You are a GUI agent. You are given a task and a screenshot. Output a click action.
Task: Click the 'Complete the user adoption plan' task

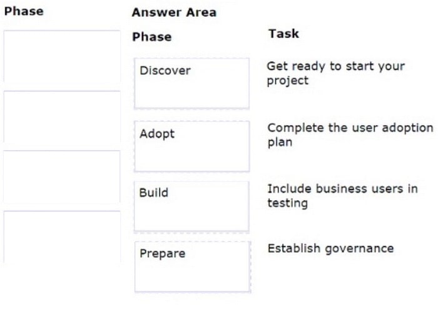point(350,135)
